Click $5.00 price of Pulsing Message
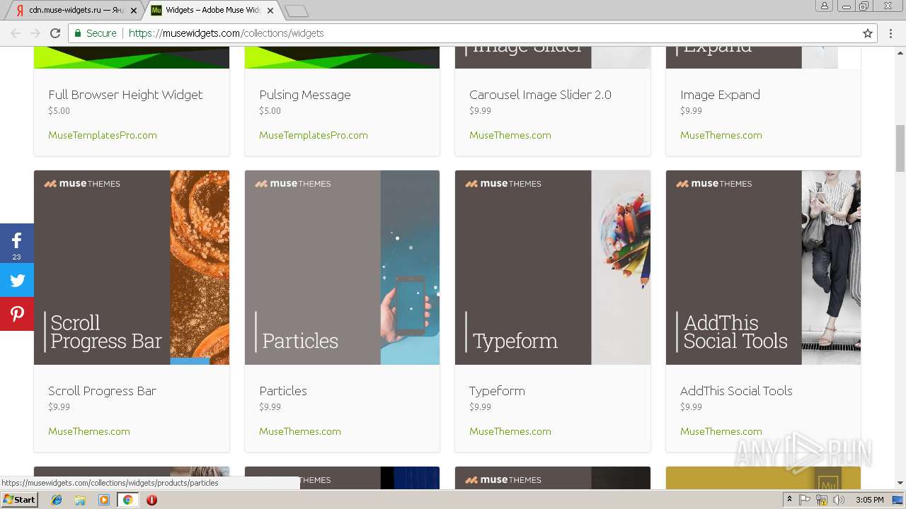Viewport: 906px width, 509px height. pos(270,111)
